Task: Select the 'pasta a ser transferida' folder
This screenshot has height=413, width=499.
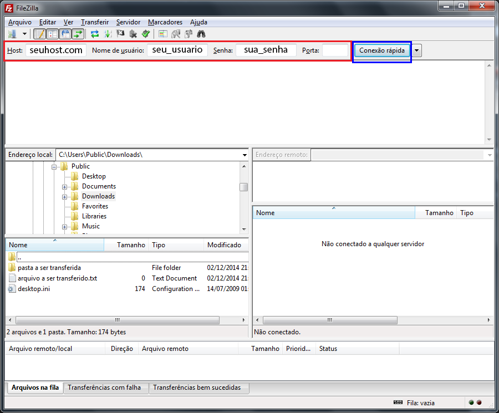Action: coord(128,268)
